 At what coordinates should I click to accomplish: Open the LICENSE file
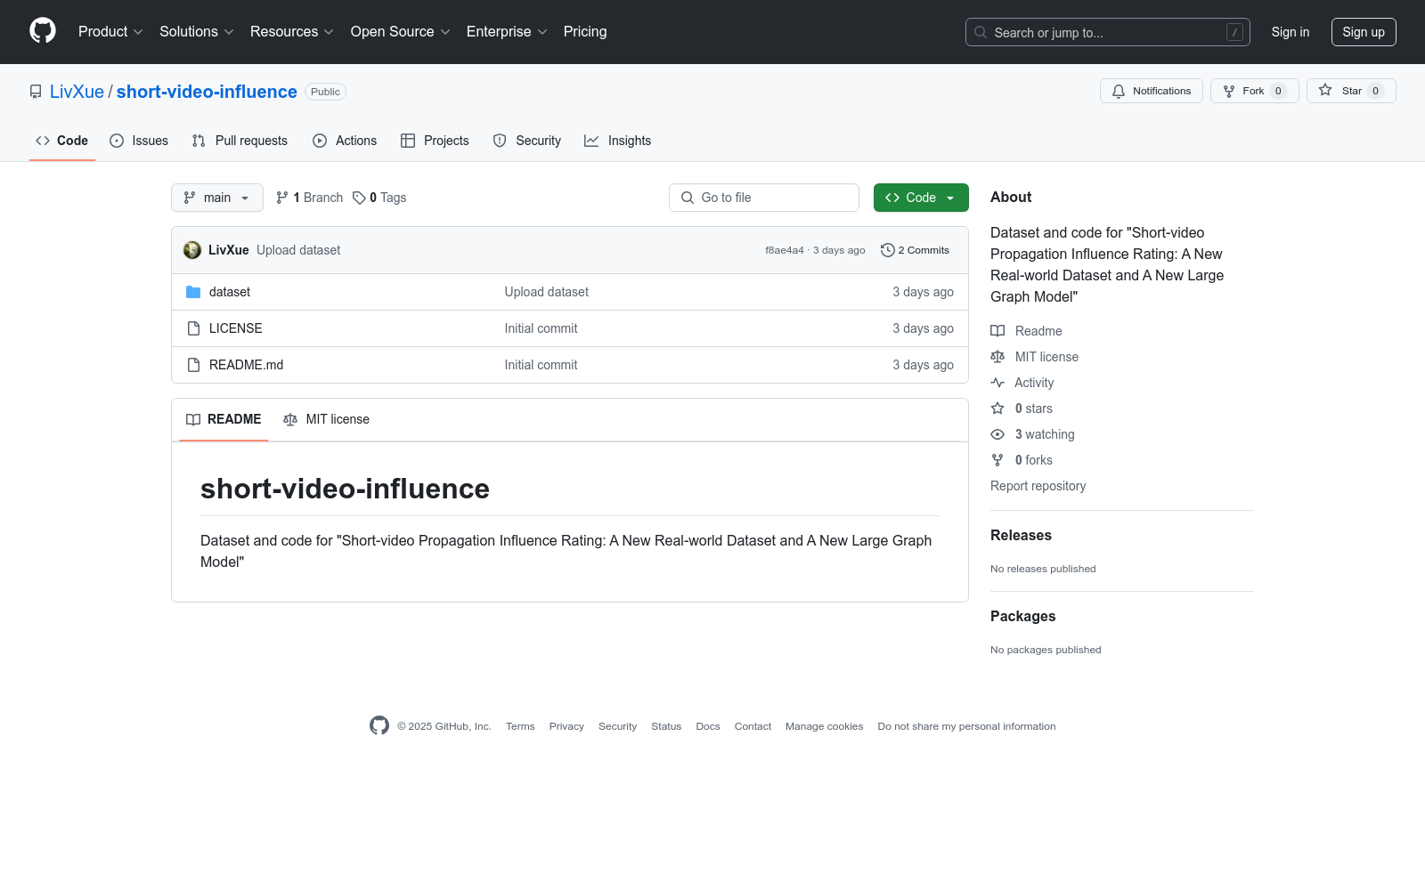(x=236, y=328)
